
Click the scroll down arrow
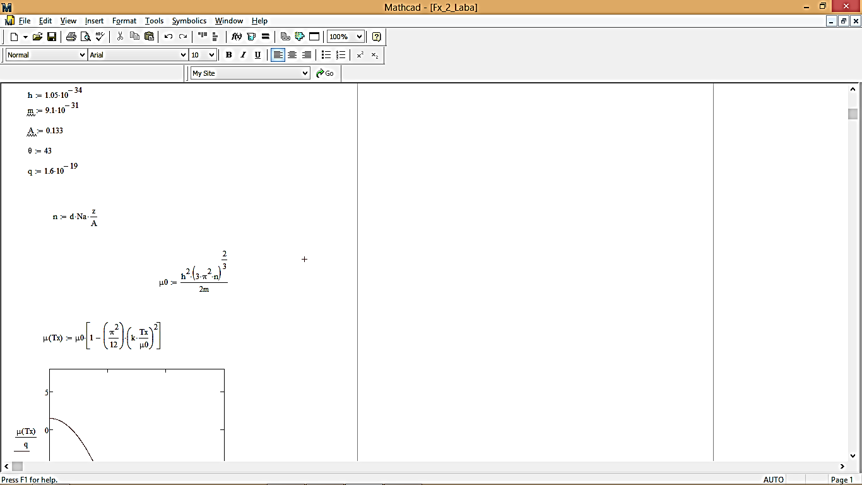coord(853,455)
